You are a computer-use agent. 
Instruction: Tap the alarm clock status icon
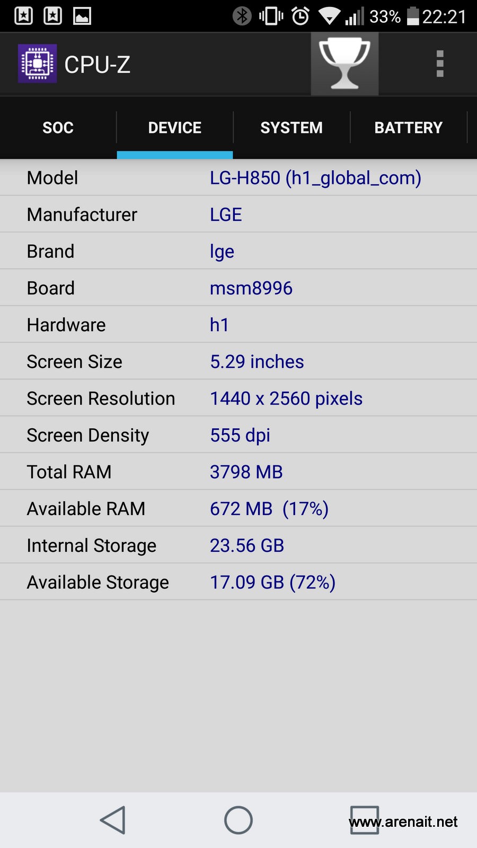point(301,16)
